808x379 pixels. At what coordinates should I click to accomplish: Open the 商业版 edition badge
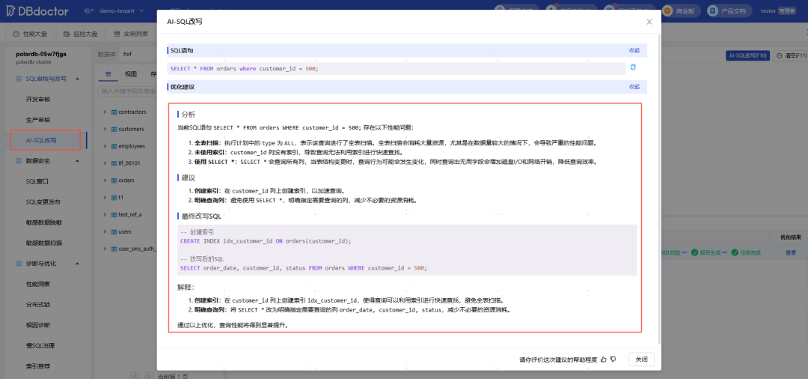coord(682,10)
